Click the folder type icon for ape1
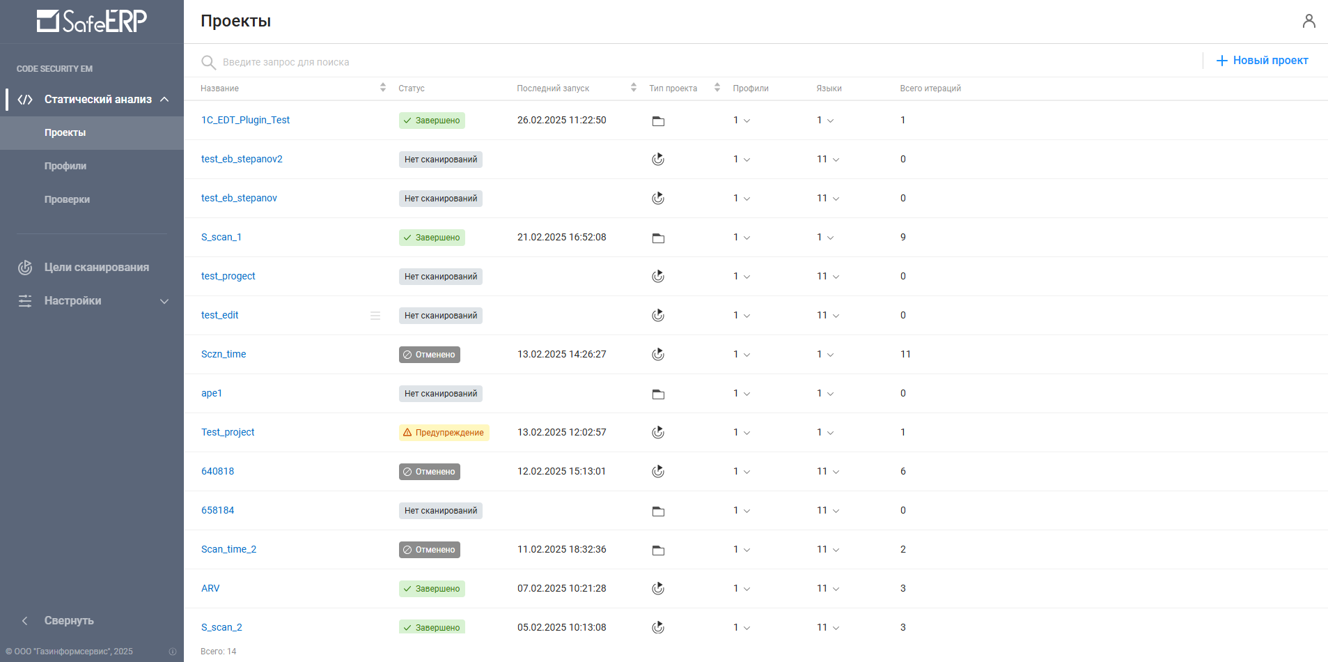This screenshot has width=1328, height=662. pos(658,394)
